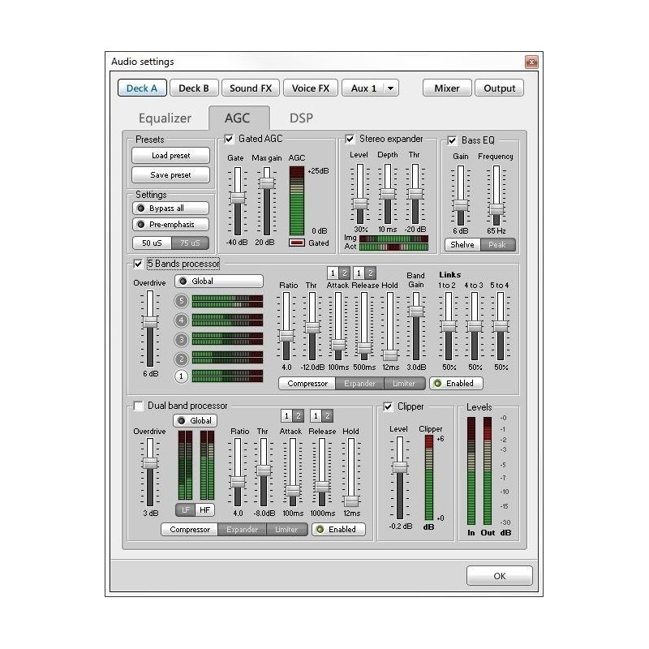
Task: Select Attack curve 1 in 5 Bands processor
Action: [333, 273]
